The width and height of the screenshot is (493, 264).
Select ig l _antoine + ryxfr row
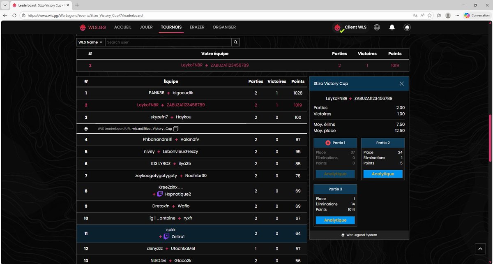pyautogui.click(x=192, y=218)
